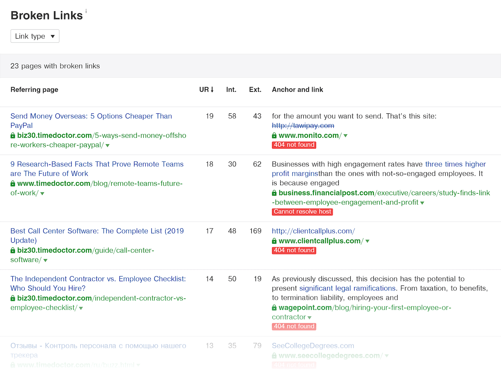Viewport: 501px width, 375px height.
Task: Expand dropdown arrow next to www.monito.com
Action: (345, 136)
